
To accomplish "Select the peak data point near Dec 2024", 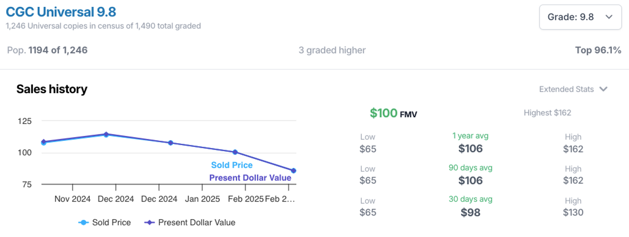I will click(106, 134).
